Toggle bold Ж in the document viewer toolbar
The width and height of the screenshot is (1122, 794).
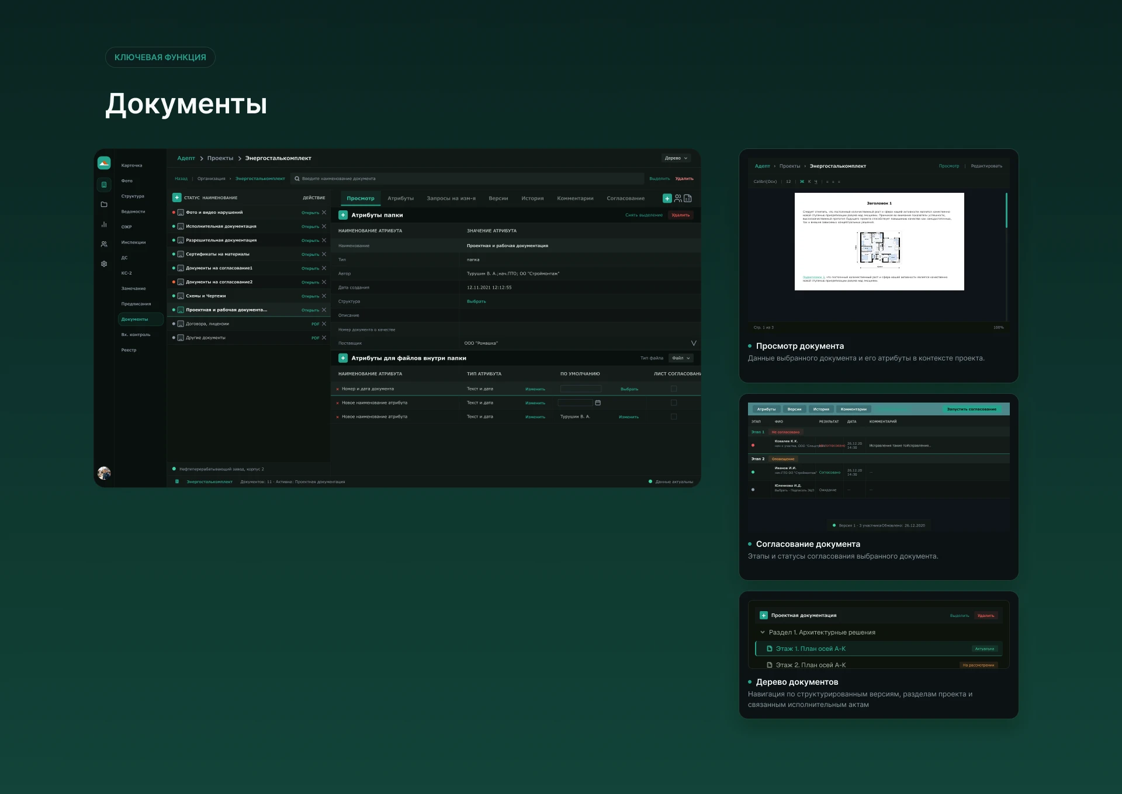[x=802, y=182]
